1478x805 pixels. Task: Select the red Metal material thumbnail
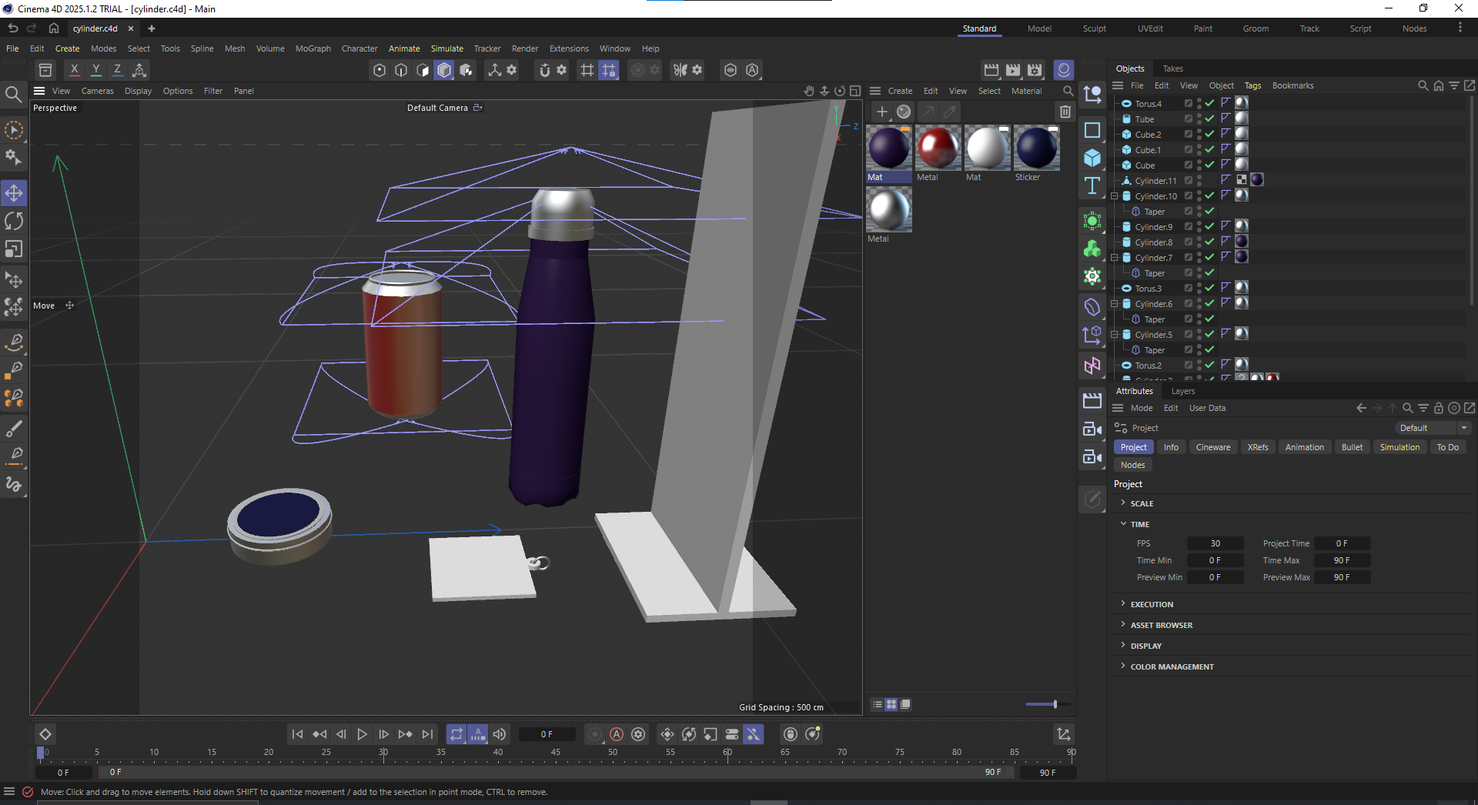pyautogui.click(x=937, y=147)
